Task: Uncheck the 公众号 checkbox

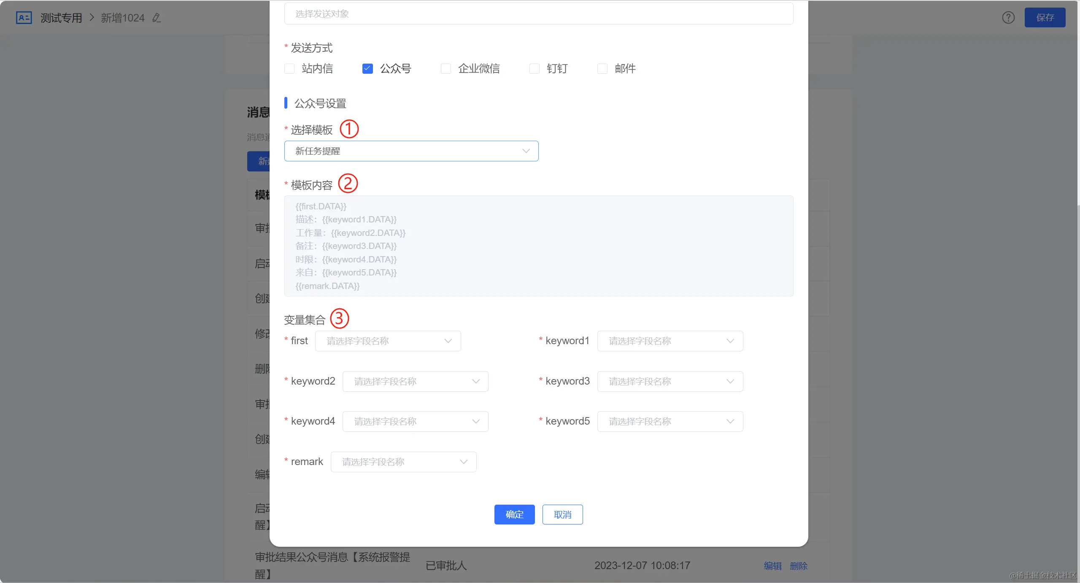Action: click(367, 69)
